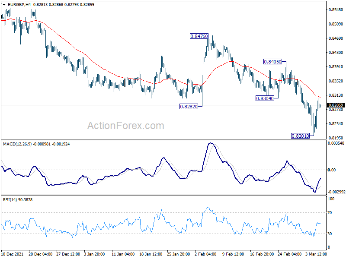
Task: Click the RSI scale level 100
Action: 331,199
